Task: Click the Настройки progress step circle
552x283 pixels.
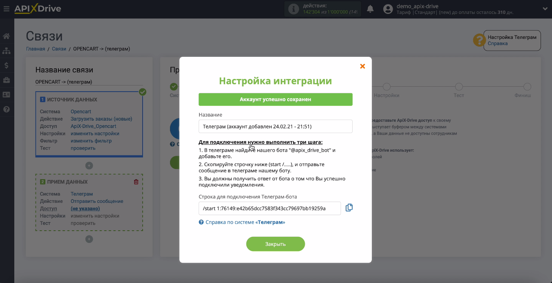Action: (x=387, y=87)
